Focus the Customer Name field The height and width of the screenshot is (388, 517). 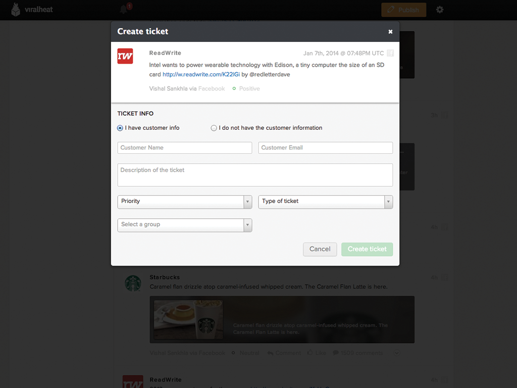click(184, 148)
